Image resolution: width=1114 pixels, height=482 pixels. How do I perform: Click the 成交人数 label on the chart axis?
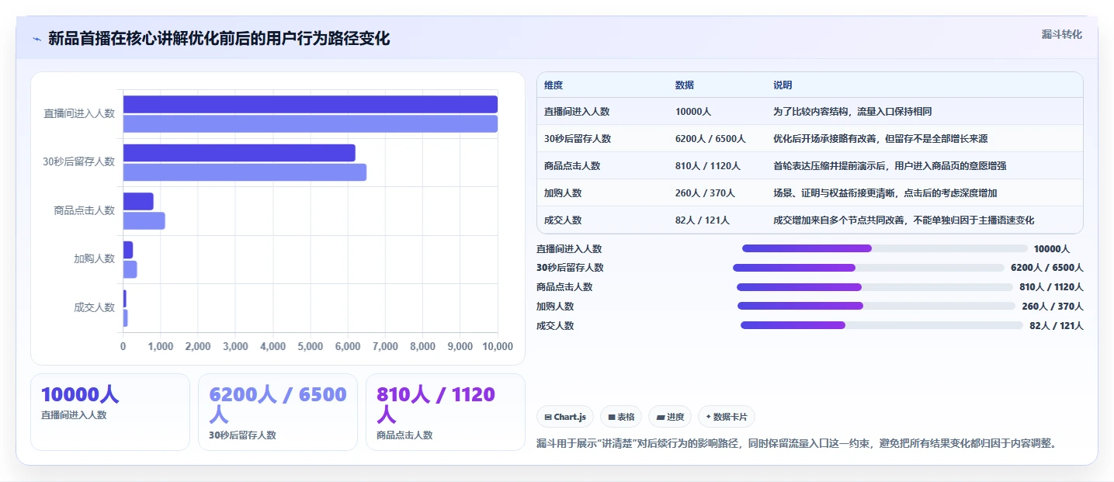click(x=95, y=307)
